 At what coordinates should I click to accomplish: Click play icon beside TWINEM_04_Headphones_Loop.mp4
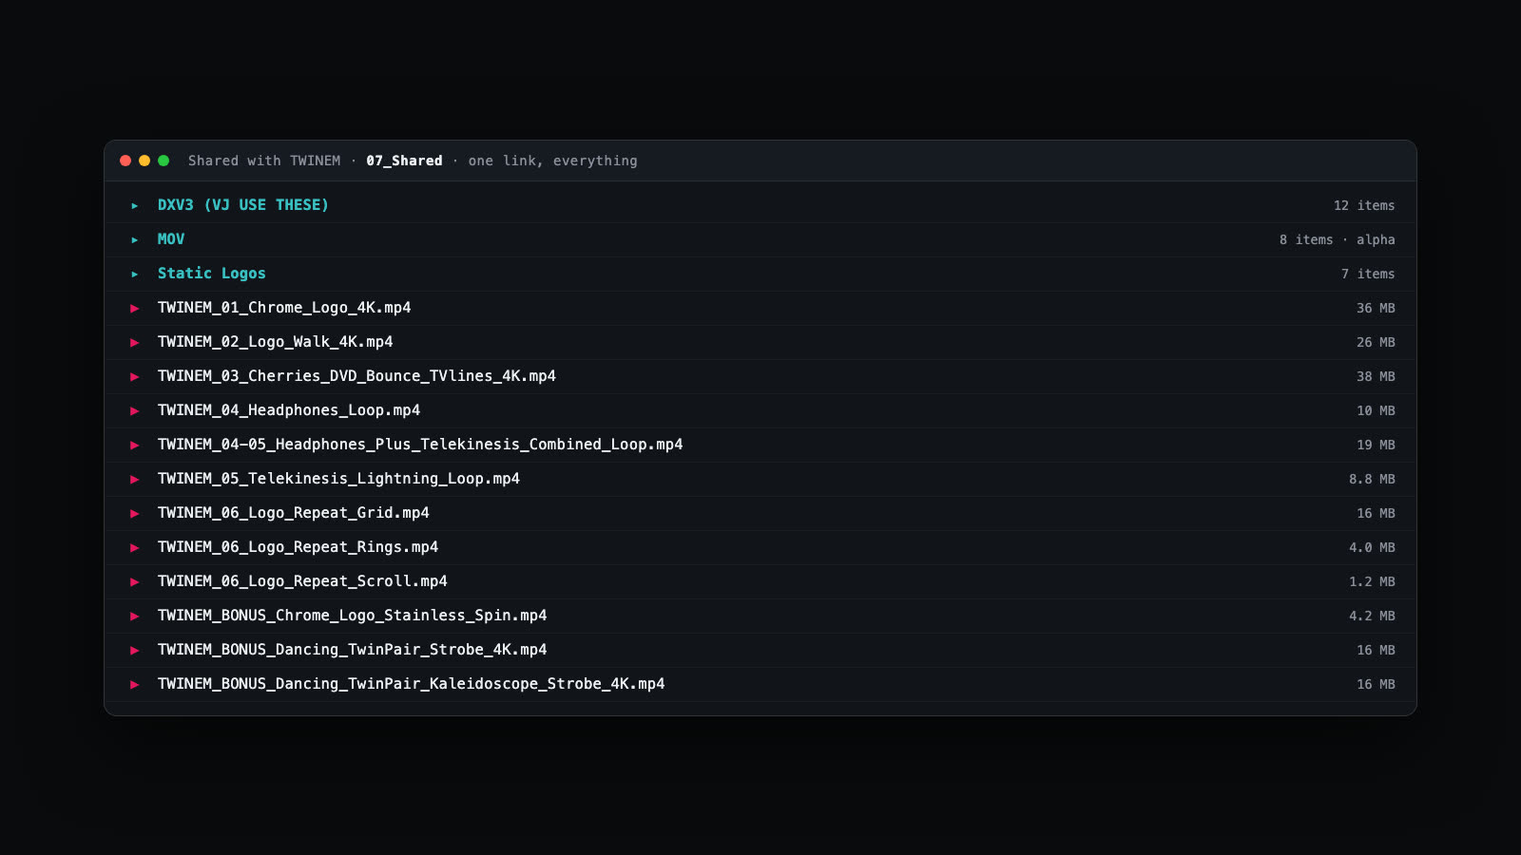click(135, 410)
